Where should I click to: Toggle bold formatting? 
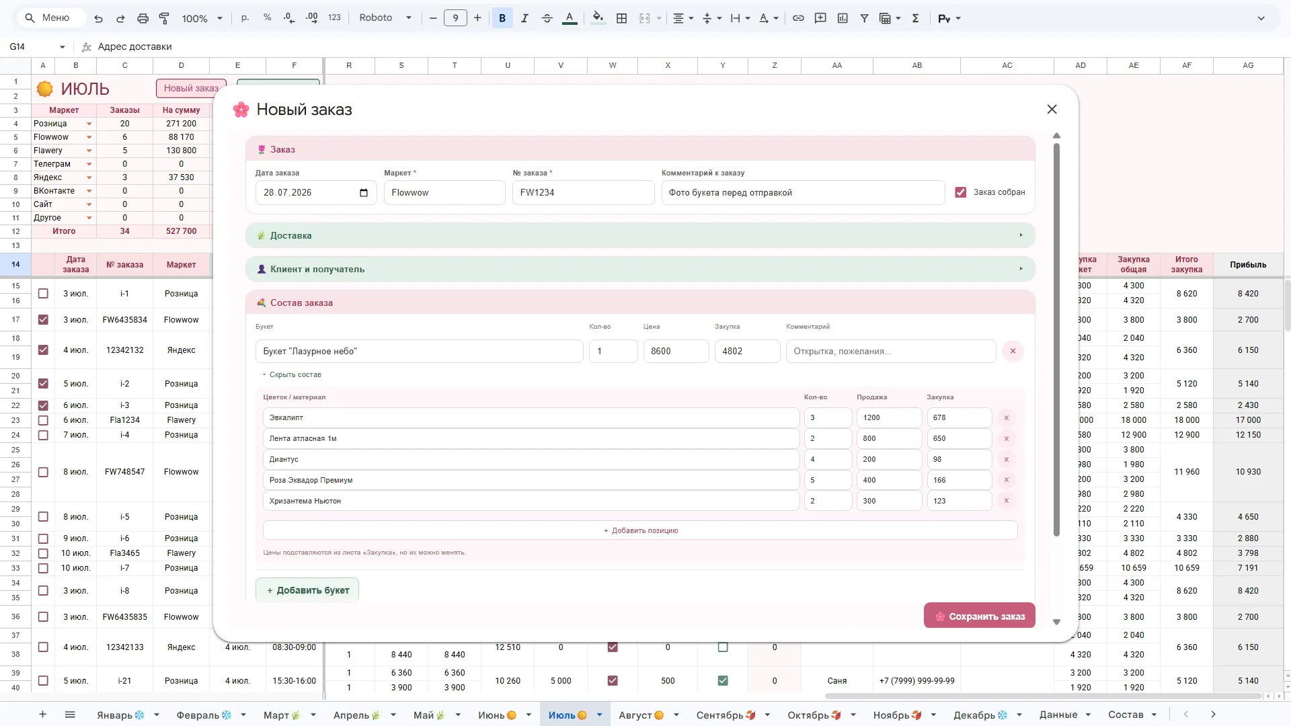(x=502, y=18)
